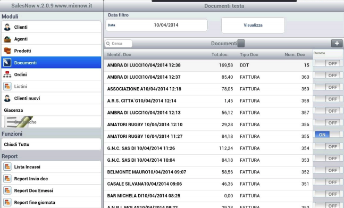
Task: Open Report Doc Emessi
Action: pyautogui.click(x=51, y=190)
